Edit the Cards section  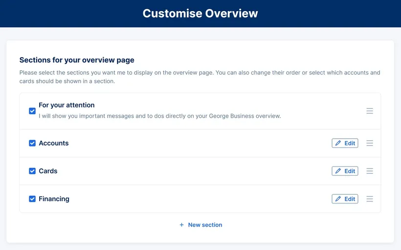pyautogui.click(x=345, y=171)
